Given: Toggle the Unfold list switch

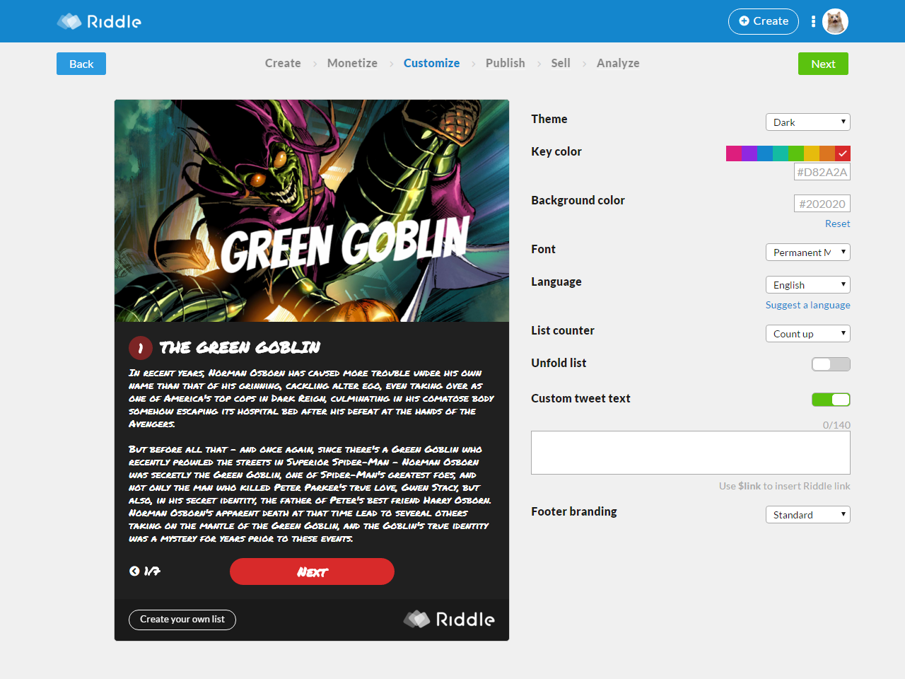Looking at the screenshot, I should 831,364.
